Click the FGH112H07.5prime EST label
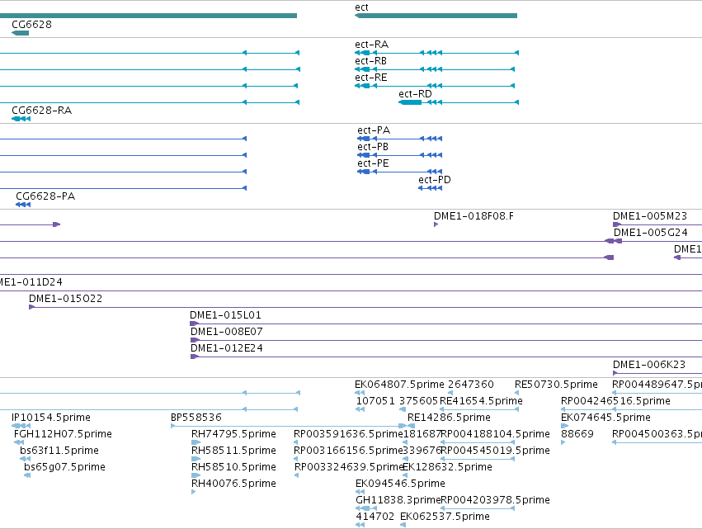The width and height of the screenshot is (702, 529). (x=63, y=434)
